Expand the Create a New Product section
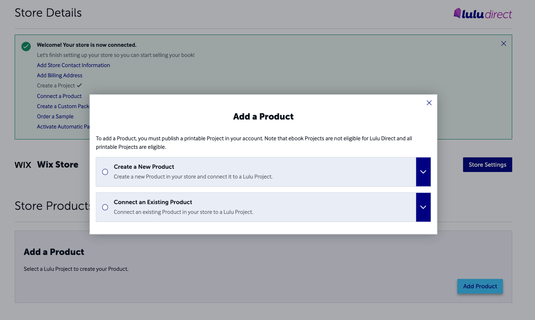This screenshot has height=320, width=535. coord(423,172)
